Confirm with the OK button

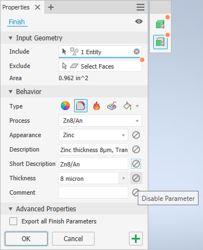point(26,238)
